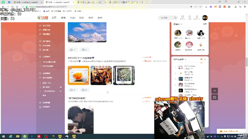Switch the user ranking to the 周 tab

pyautogui.click(x=201, y=59)
